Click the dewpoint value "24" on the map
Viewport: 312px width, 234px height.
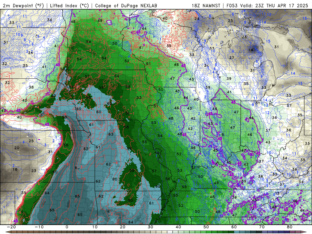(197, 19)
